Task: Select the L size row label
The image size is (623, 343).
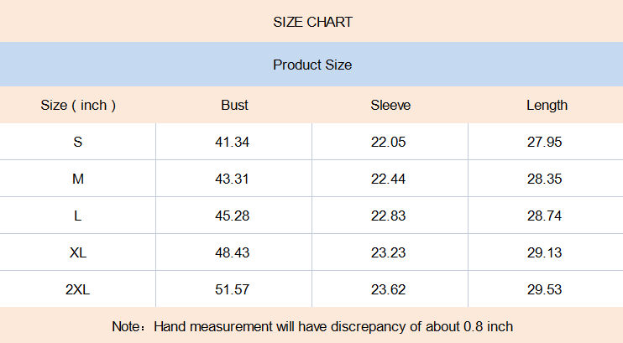Action: click(x=78, y=216)
